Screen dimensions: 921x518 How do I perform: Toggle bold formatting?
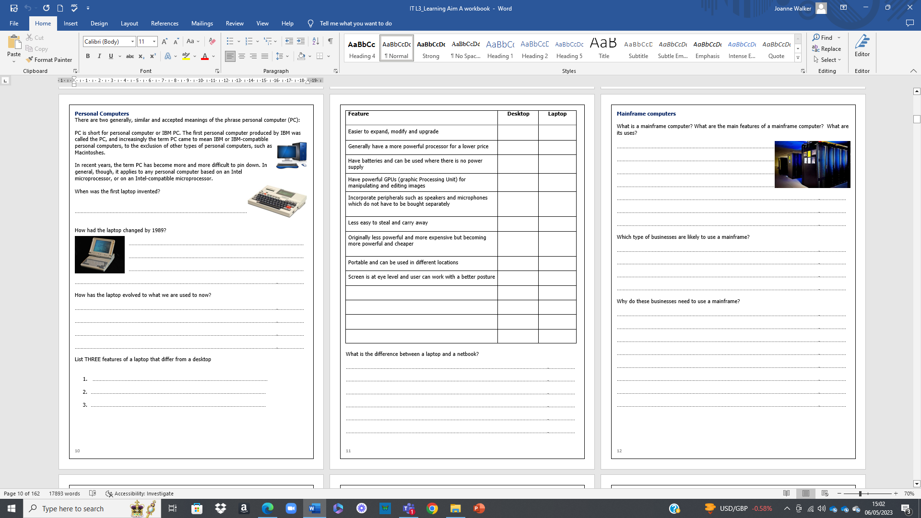point(88,56)
